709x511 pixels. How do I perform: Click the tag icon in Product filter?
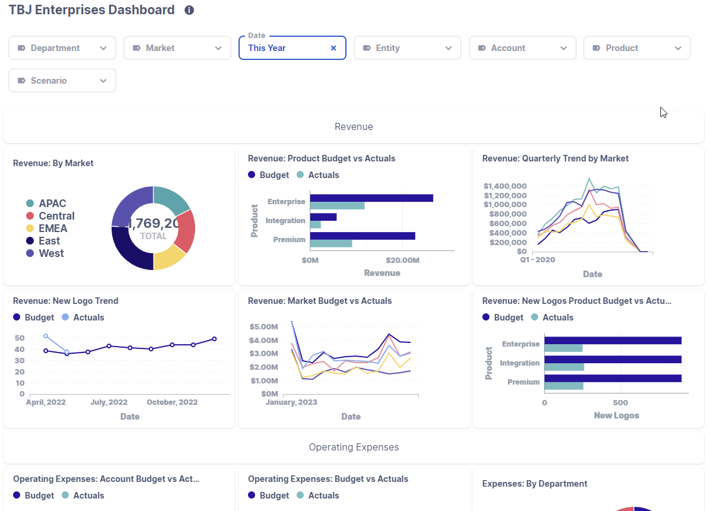(596, 48)
